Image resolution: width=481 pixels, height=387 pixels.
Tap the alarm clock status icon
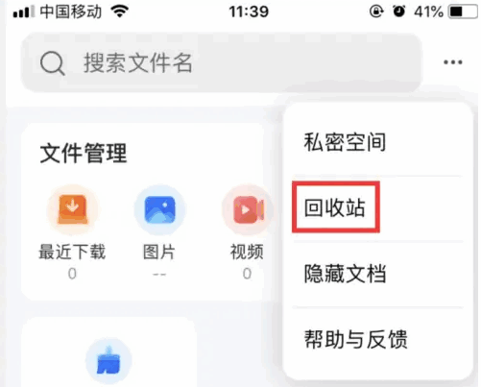pyautogui.click(x=398, y=12)
